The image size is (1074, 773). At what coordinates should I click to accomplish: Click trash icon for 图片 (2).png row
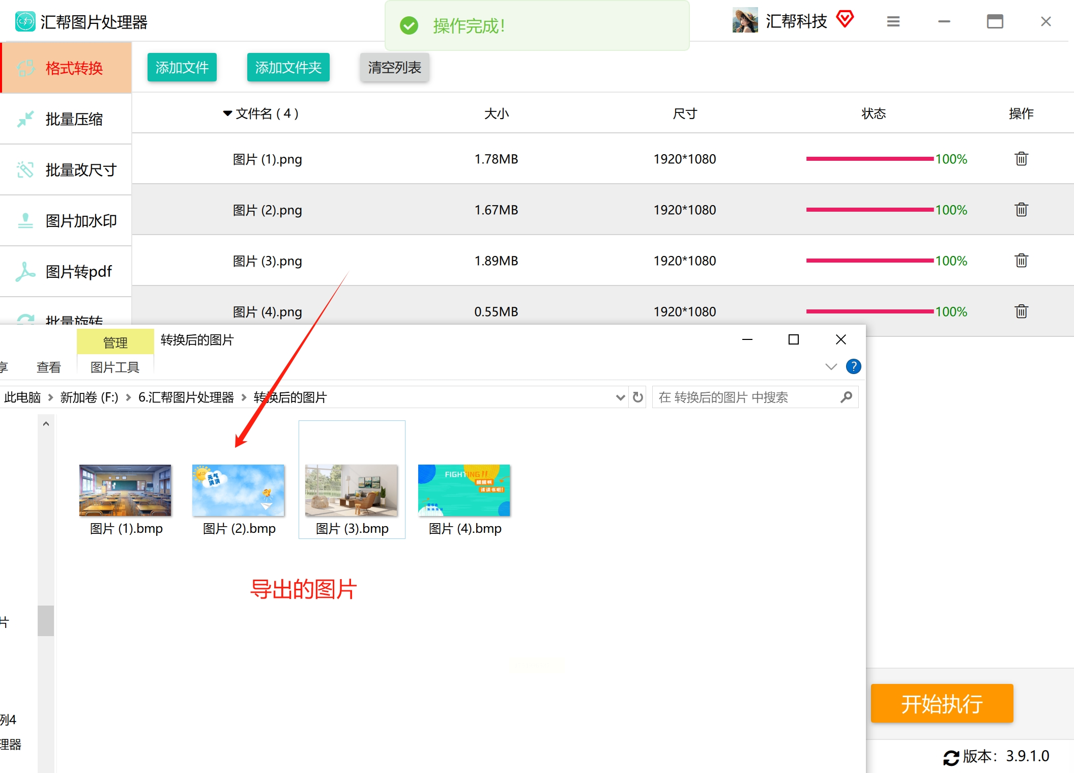1021,210
